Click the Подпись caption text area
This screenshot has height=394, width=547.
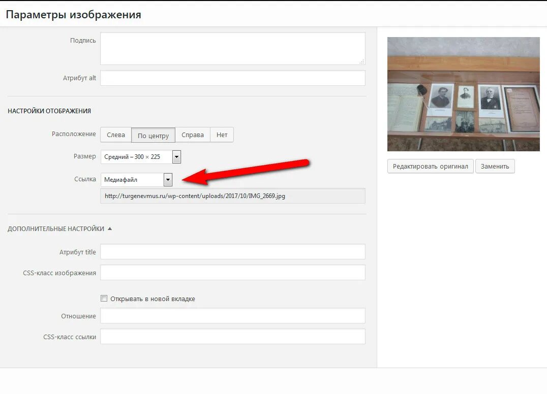(x=233, y=48)
